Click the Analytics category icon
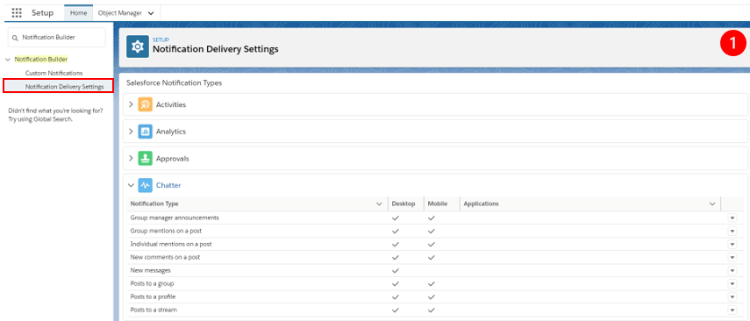The width and height of the screenshot is (750, 321). point(145,132)
